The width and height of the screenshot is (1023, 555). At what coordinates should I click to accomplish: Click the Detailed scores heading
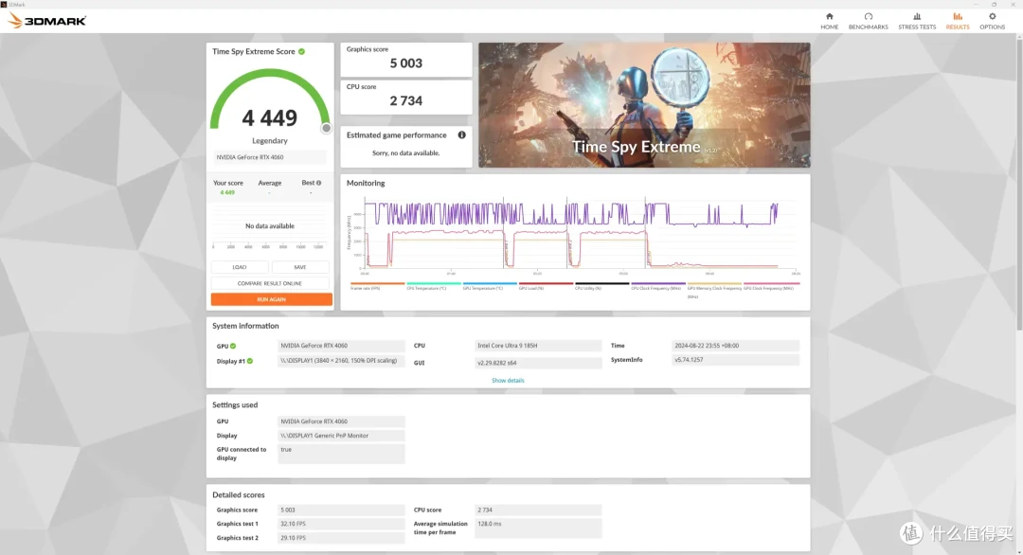point(238,495)
